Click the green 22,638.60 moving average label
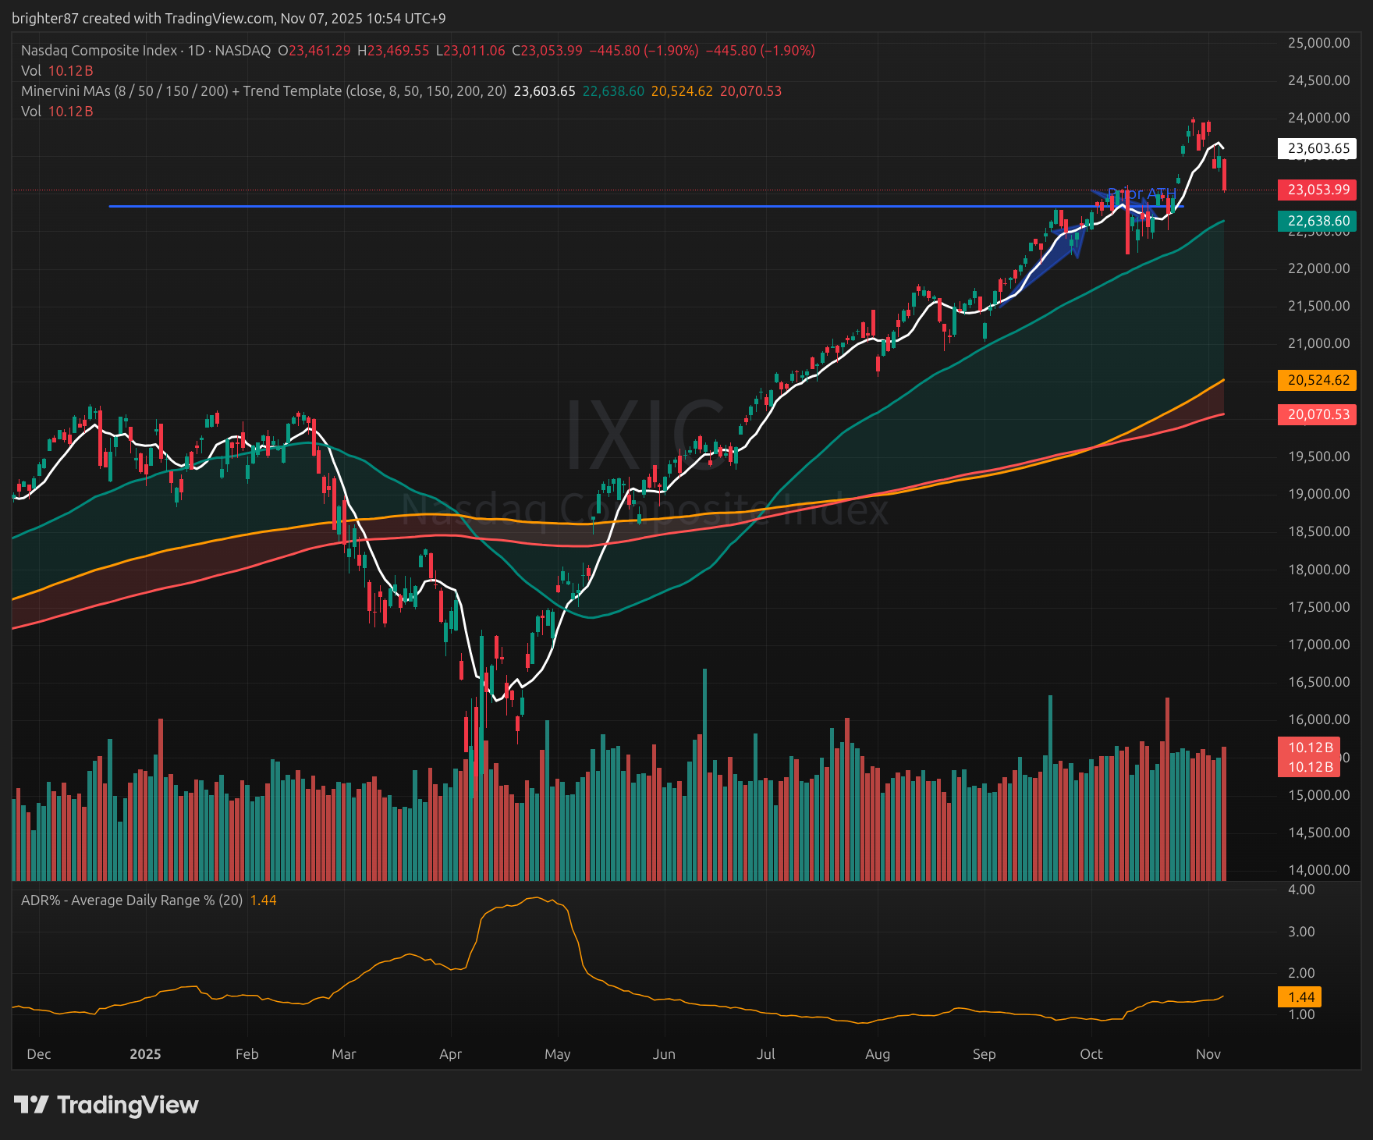The image size is (1373, 1140). (1318, 221)
